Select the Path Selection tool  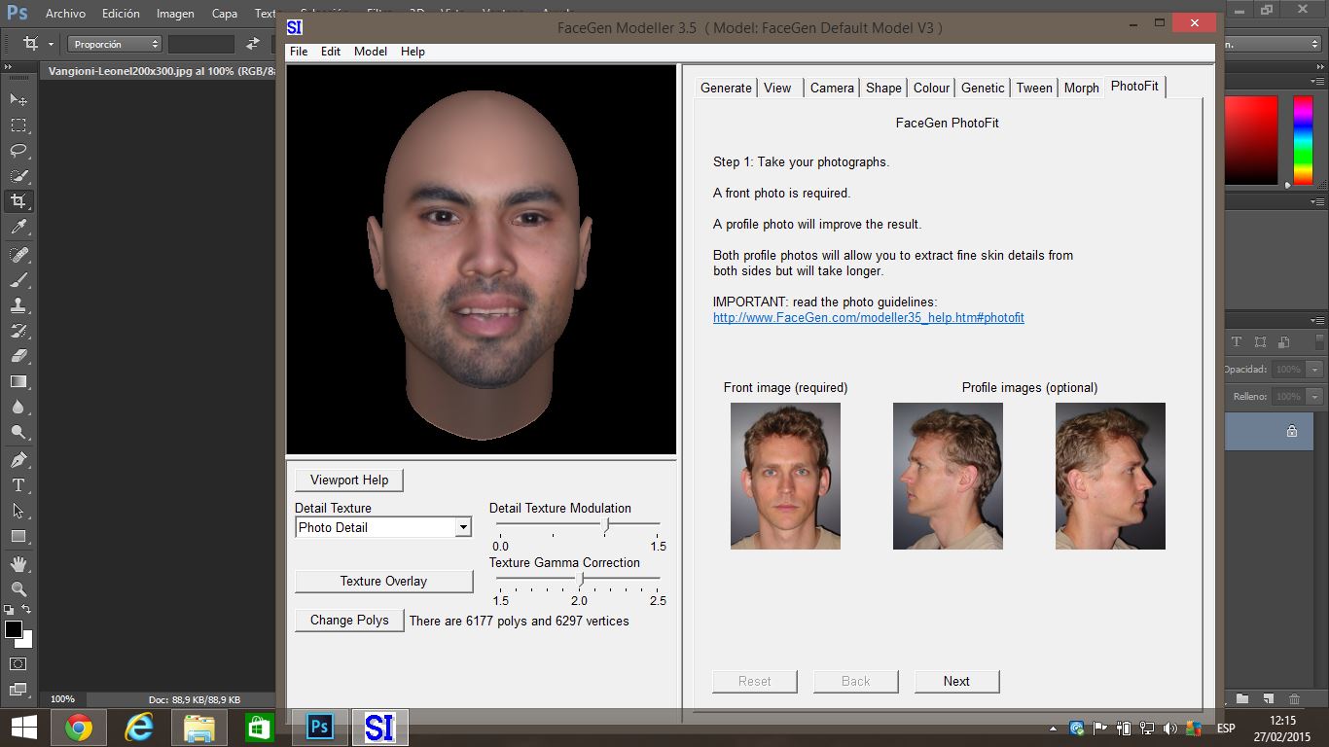pos(18,510)
